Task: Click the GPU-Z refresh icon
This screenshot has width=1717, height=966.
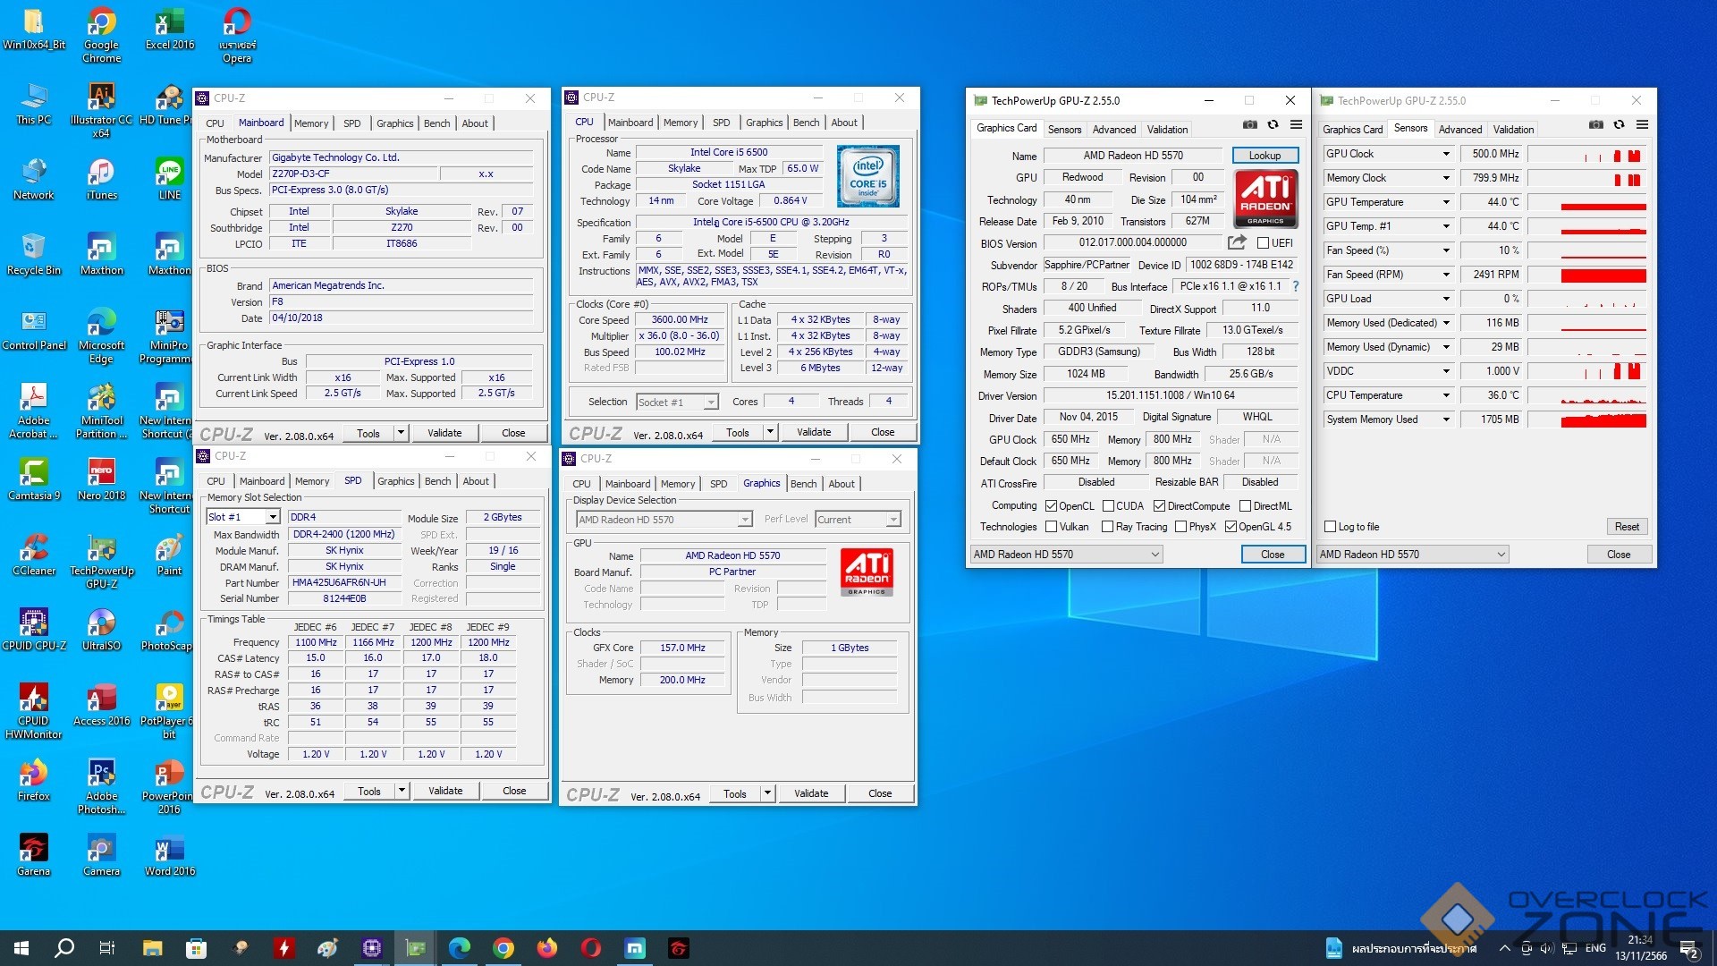Action: 1273,125
